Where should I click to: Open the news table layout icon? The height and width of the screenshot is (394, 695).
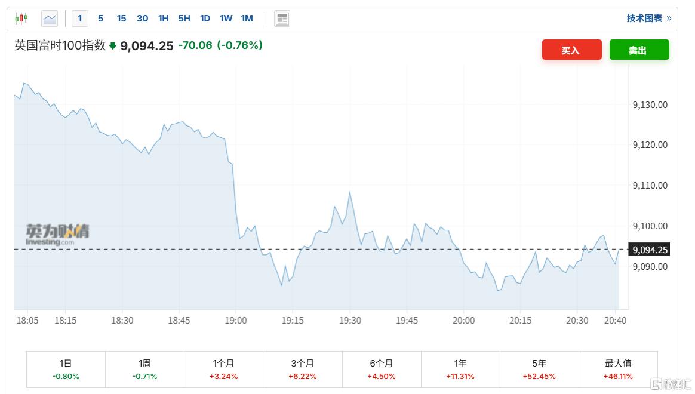pyautogui.click(x=282, y=19)
